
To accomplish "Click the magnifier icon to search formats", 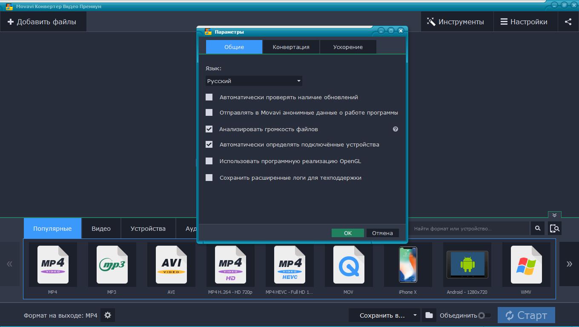I will (x=537, y=228).
